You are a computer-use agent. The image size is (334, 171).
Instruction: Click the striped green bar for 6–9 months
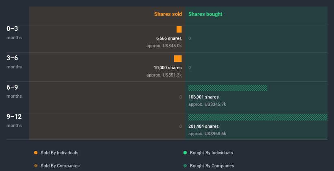pyautogui.click(x=228, y=88)
